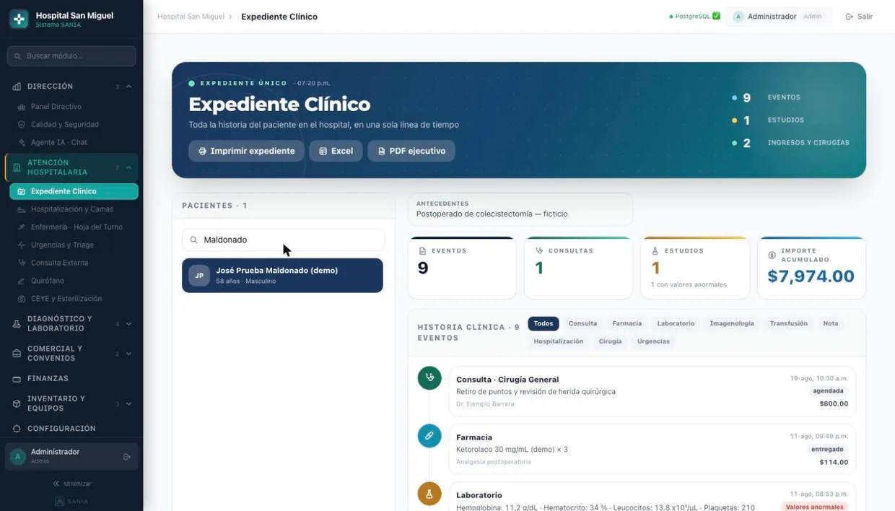Click the Hospital San Miguel logo icon

pos(19,19)
